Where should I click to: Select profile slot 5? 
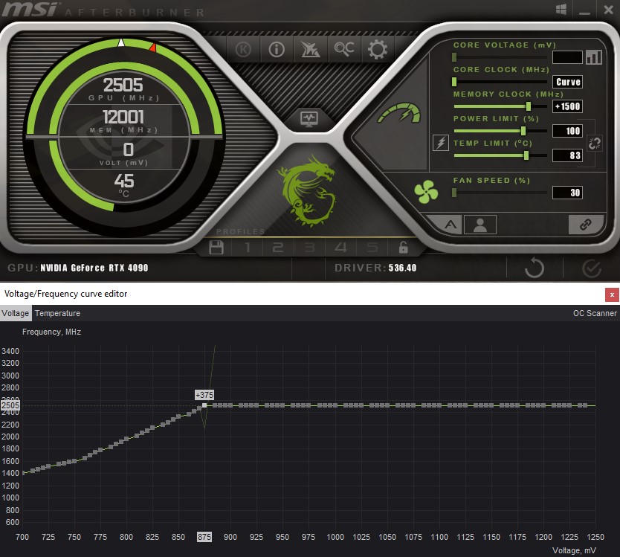coord(372,248)
